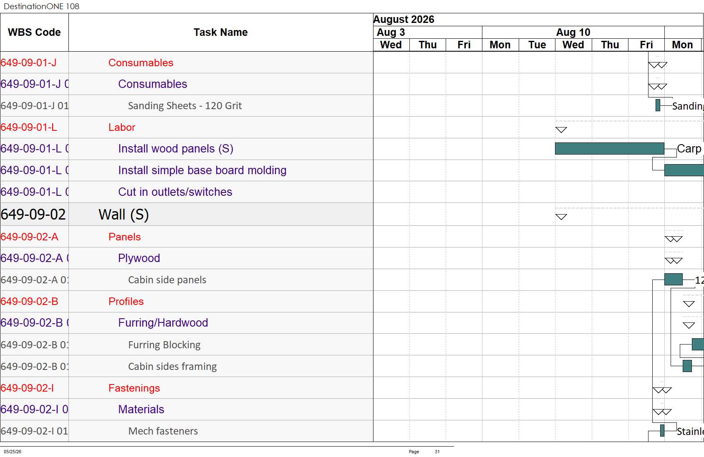Click the Profiles summary triangle marker

click(689, 304)
